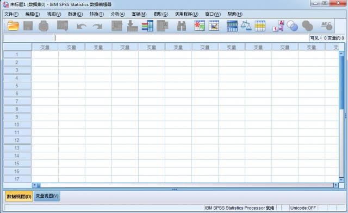The height and width of the screenshot is (213, 348).
Task: Select row header 3
Action: [x=17, y=70]
